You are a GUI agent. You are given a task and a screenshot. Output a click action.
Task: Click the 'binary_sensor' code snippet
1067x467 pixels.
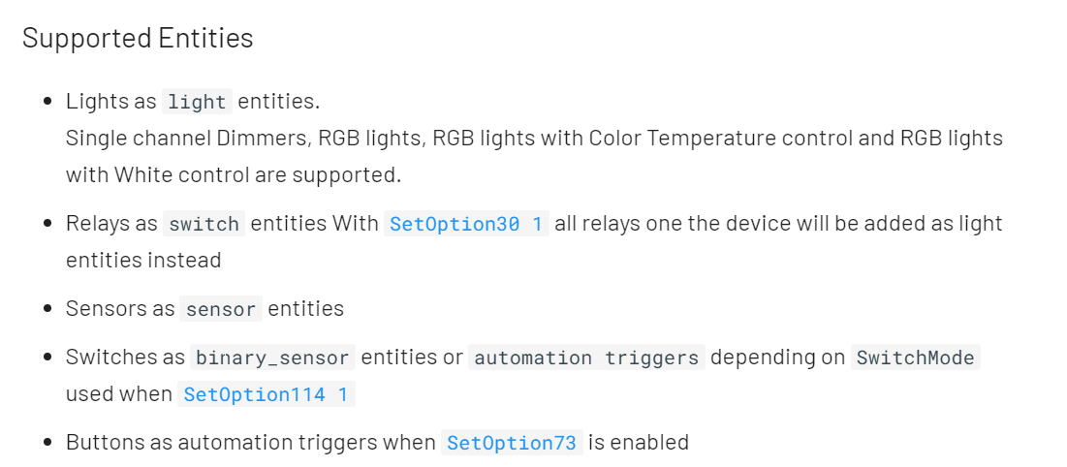click(272, 358)
